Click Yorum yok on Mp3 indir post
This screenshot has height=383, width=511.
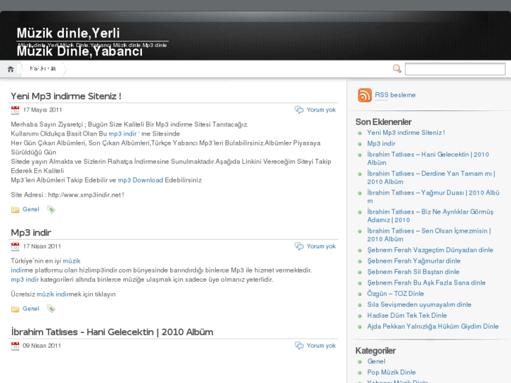click(321, 247)
